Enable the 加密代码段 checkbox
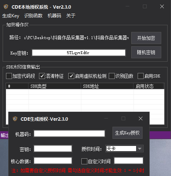 pyautogui.click(x=9, y=76)
